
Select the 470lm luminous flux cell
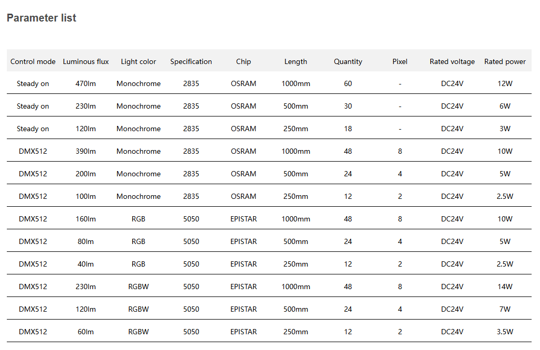pos(86,83)
